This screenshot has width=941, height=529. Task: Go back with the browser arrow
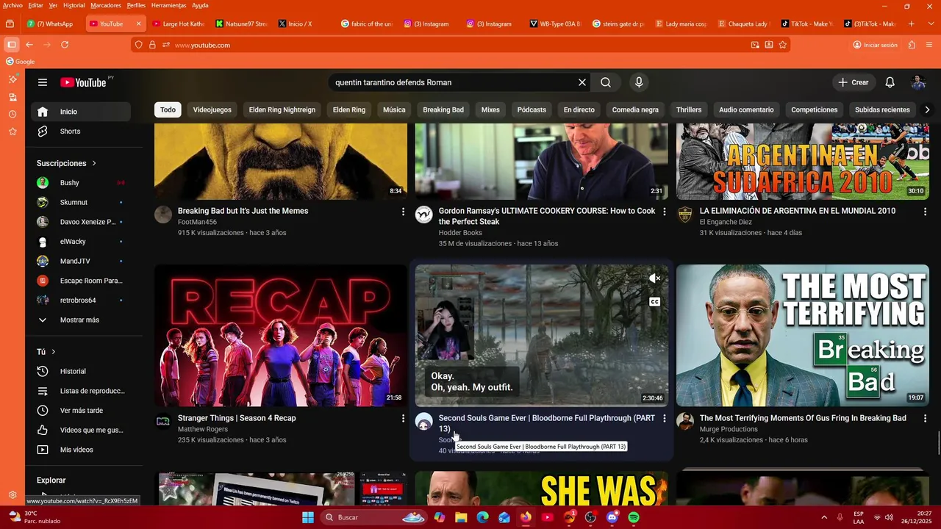tap(29, 45)
